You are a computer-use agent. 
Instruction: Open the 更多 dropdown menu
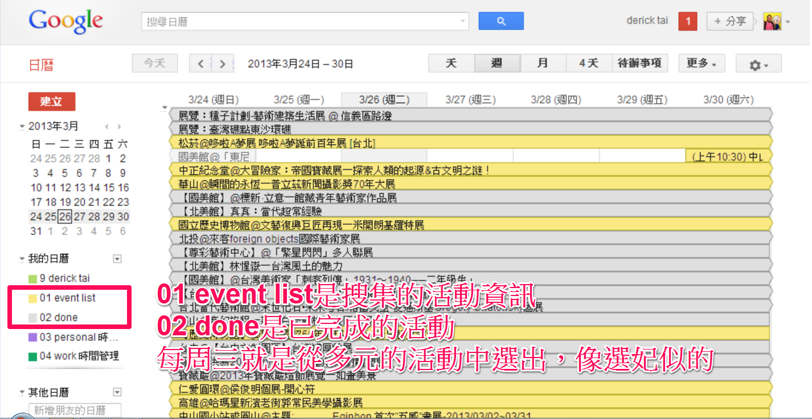(702, 63)
